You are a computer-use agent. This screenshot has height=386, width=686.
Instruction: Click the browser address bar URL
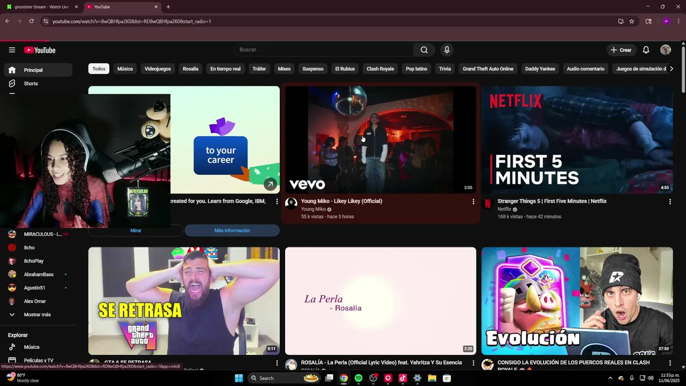pos(131,21)
